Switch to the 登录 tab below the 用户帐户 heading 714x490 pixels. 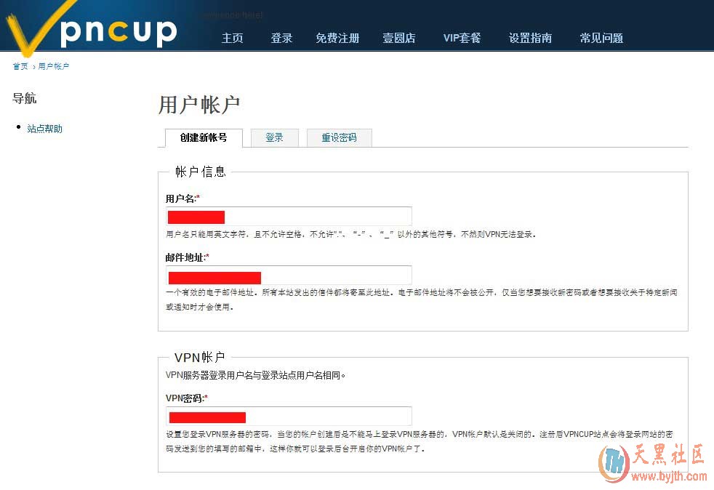click(274, 137)
